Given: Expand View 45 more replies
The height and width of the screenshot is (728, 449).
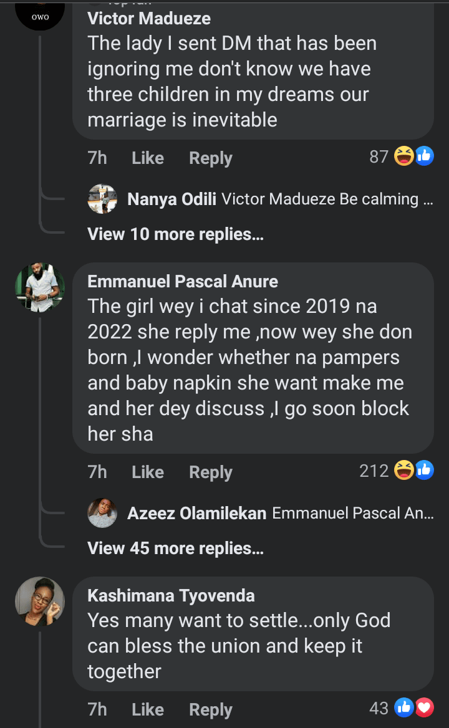Looking at the screenshot, I should click(x=175, y=548).
